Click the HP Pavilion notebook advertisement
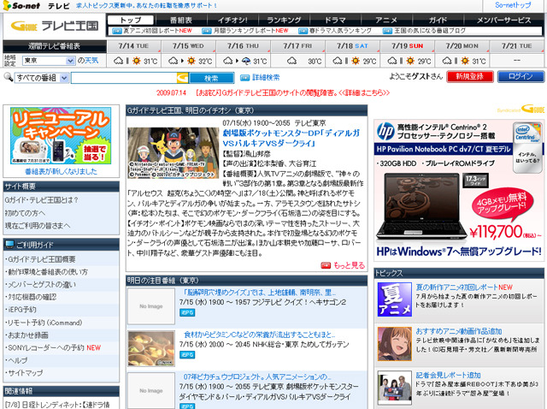The height and width of the screenshot is (409, 547). [459, 190]
